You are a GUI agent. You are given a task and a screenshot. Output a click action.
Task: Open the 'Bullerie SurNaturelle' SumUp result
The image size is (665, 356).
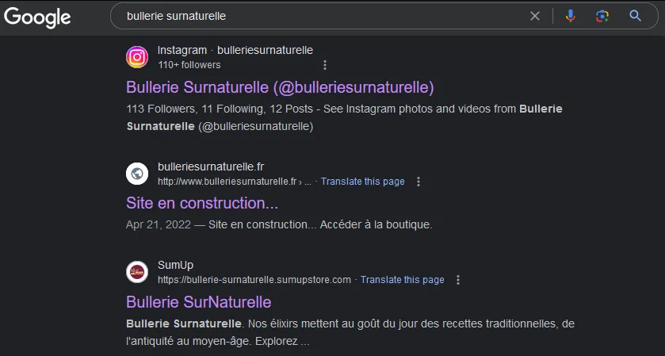(x=198, y=302)
